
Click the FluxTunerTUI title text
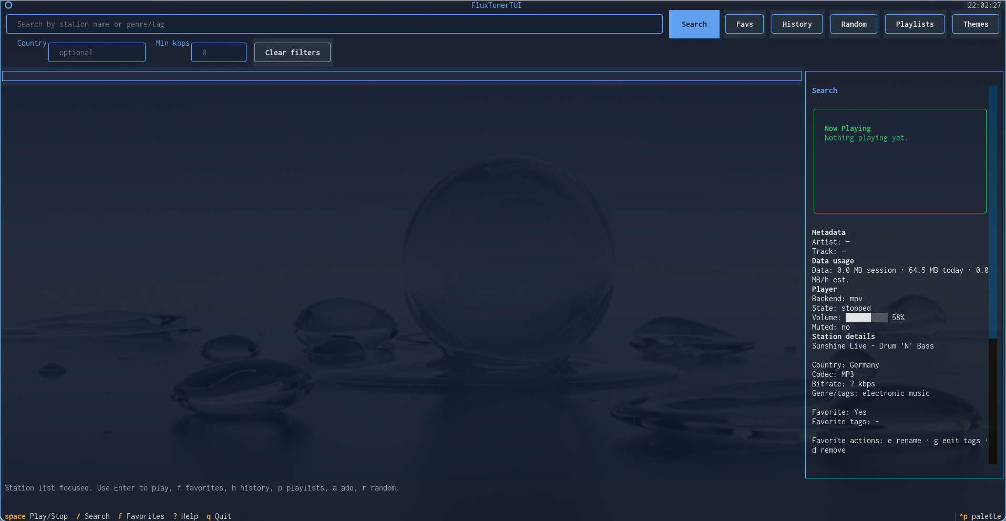click(x=496, y=5)
